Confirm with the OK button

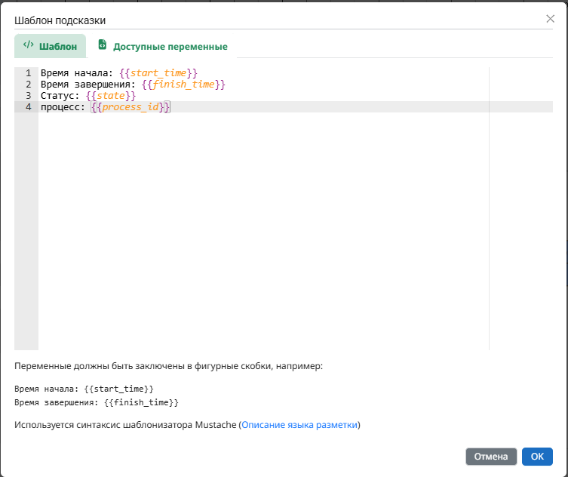[537, 457]
